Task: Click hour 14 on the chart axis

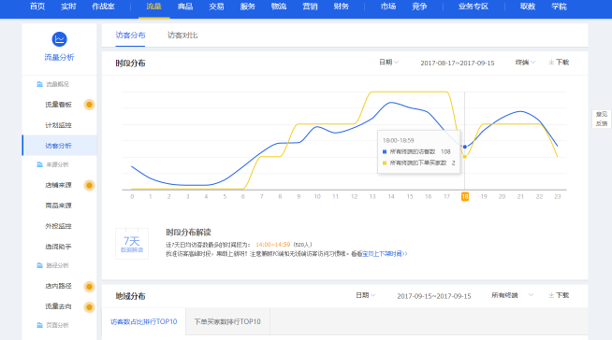Action: coord(391,197)
